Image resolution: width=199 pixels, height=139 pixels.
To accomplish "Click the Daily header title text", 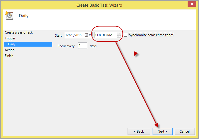I will [x=24, y=16].
